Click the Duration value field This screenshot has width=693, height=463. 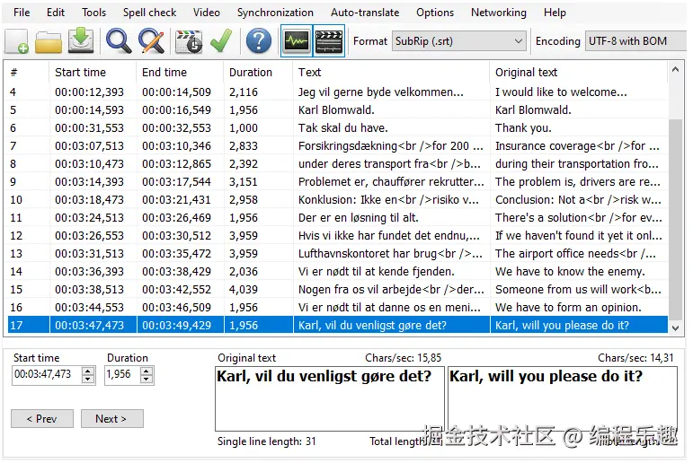coord(122,375)
